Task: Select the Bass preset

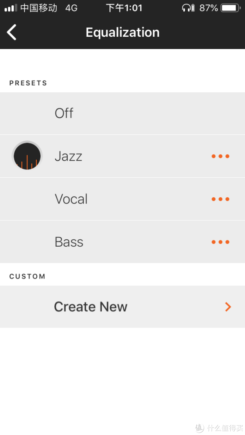Action: [x=69, y=242]
